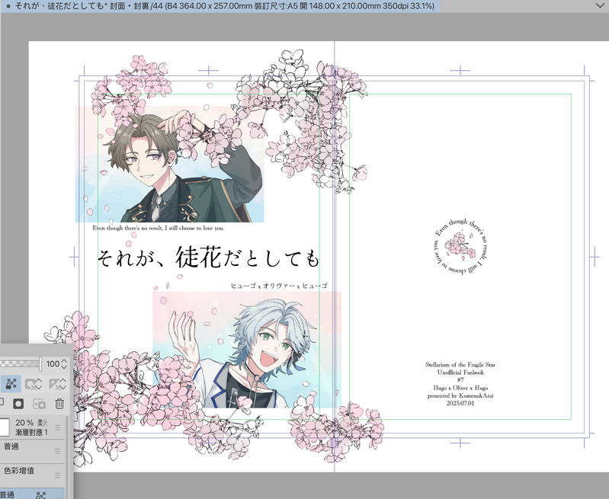Image resolution: width=609 pixels, height=499 pixels.
Task: Click the ruler display range icon
Action: point(54,384)
